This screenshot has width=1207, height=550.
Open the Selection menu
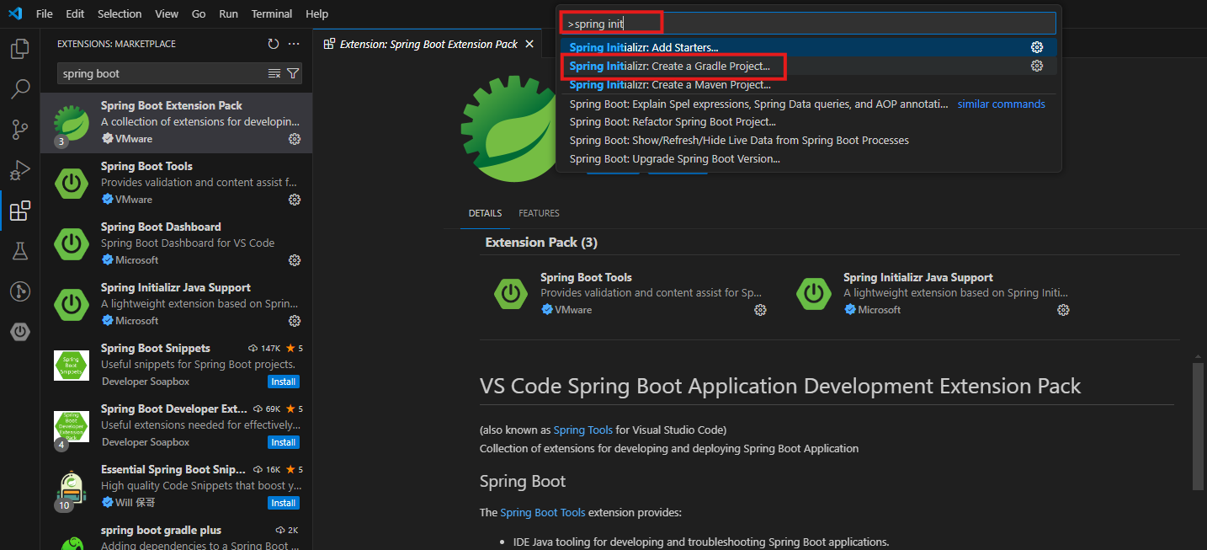(120, 13)
